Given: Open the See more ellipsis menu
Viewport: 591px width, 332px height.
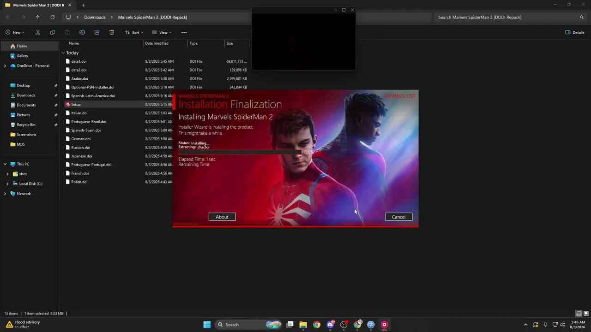Looking at the screenshot, I should point(184,32).
